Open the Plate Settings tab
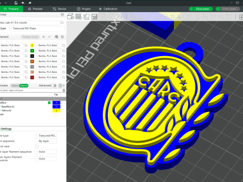 click(6, 129)
